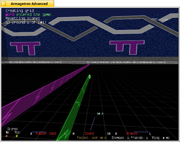Click 'Word entered the game.' message
The width and height of the screenshot is (180, 142).
[x=29, y=15]
